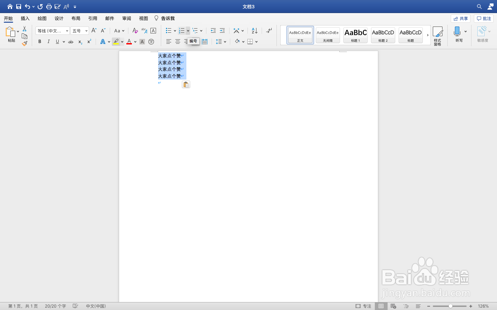Toggle strikethrough formatting

pyautogui.click(x=71, y=42)
